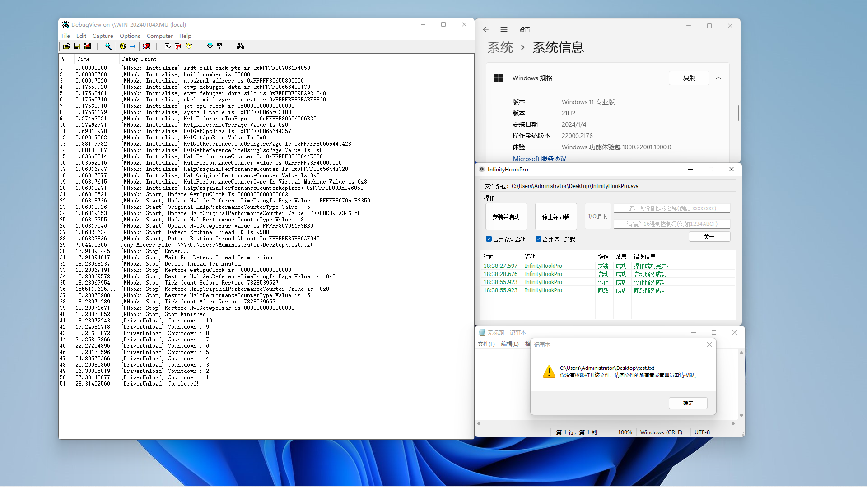
Task: Open the hamburger navigation menu in Settings
Action: (504, 30)
